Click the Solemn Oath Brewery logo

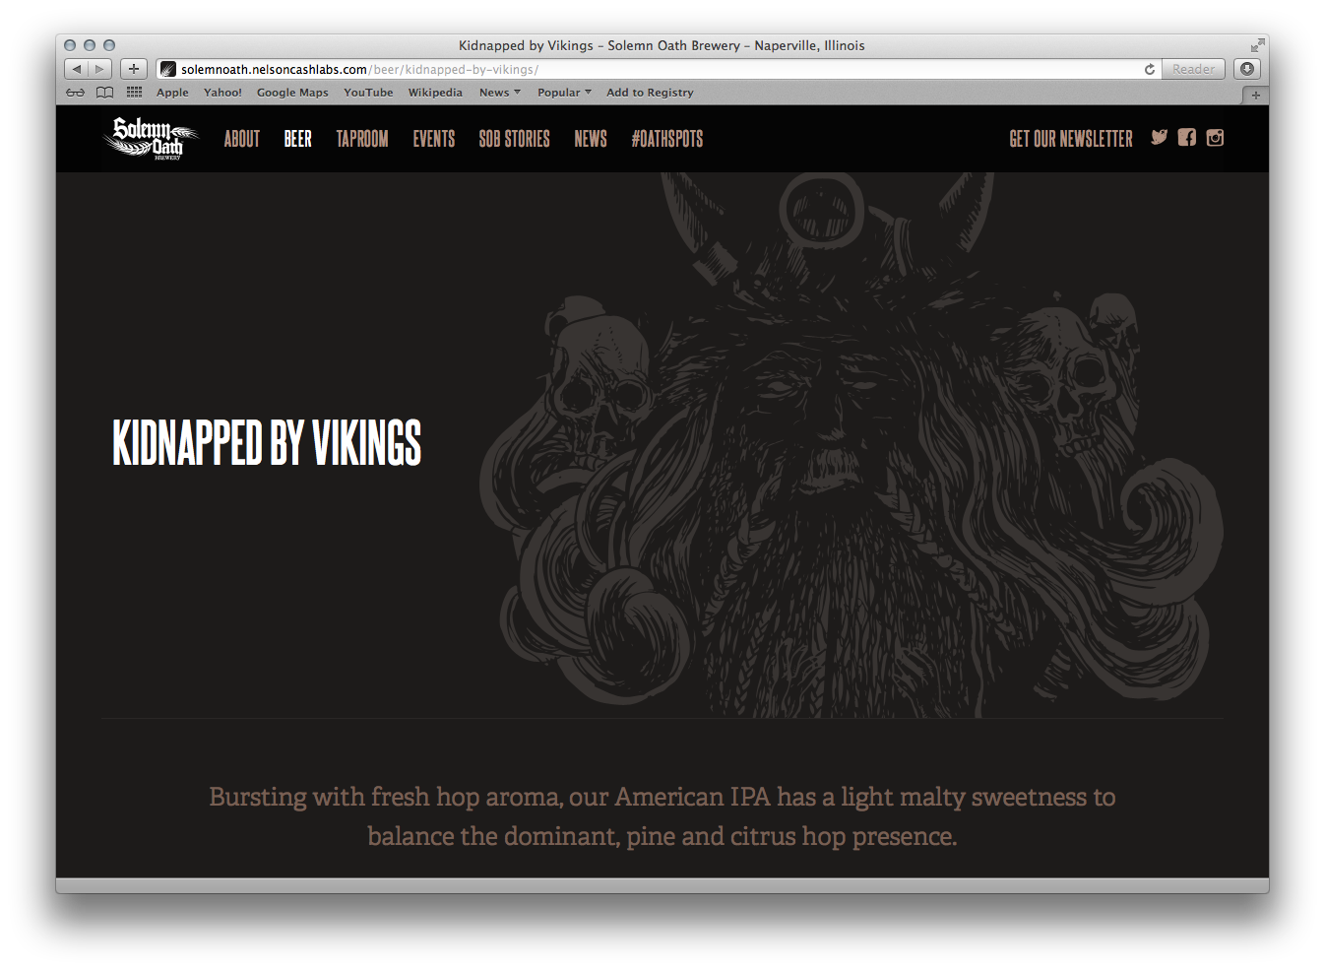coord(152,139)
